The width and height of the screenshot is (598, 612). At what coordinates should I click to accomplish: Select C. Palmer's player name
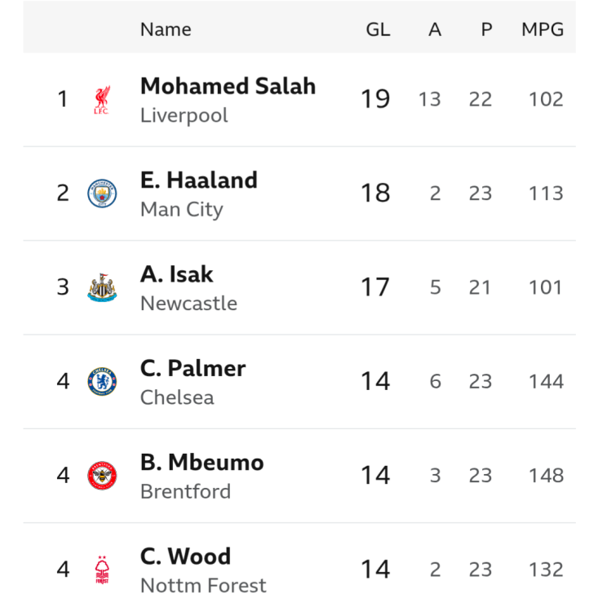click(193, 368)
